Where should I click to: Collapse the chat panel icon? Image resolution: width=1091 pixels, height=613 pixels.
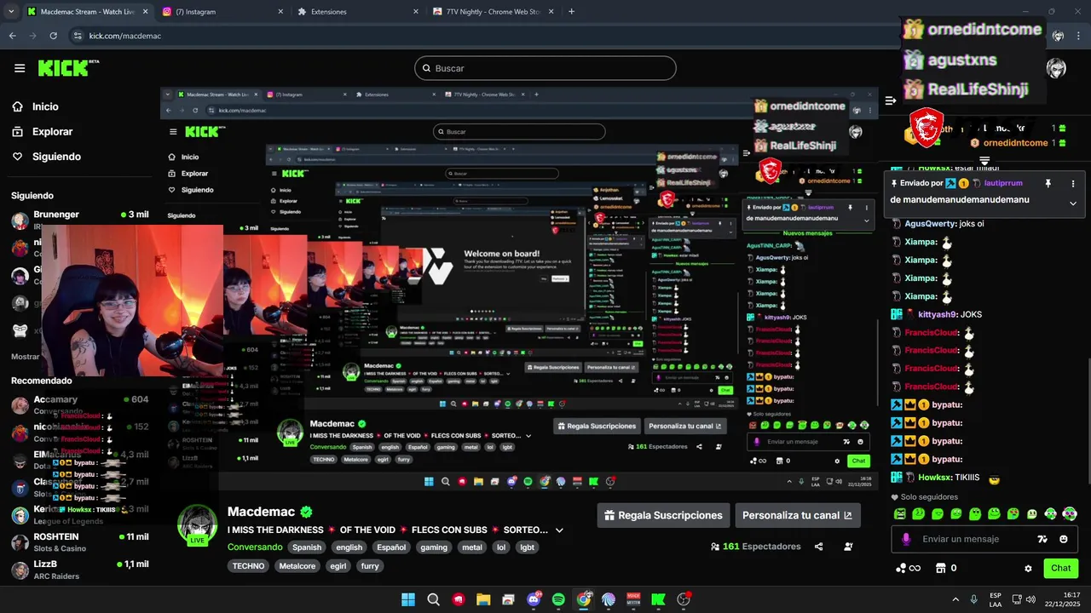point(891,100)
